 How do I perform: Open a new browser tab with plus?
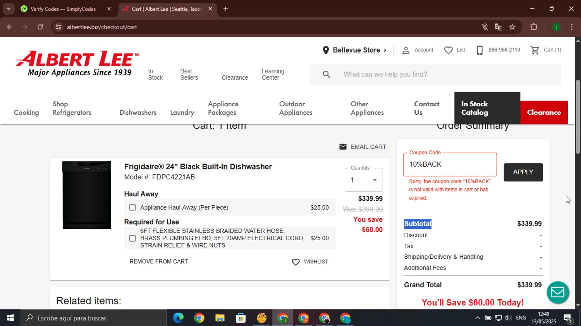coord(225,9)
